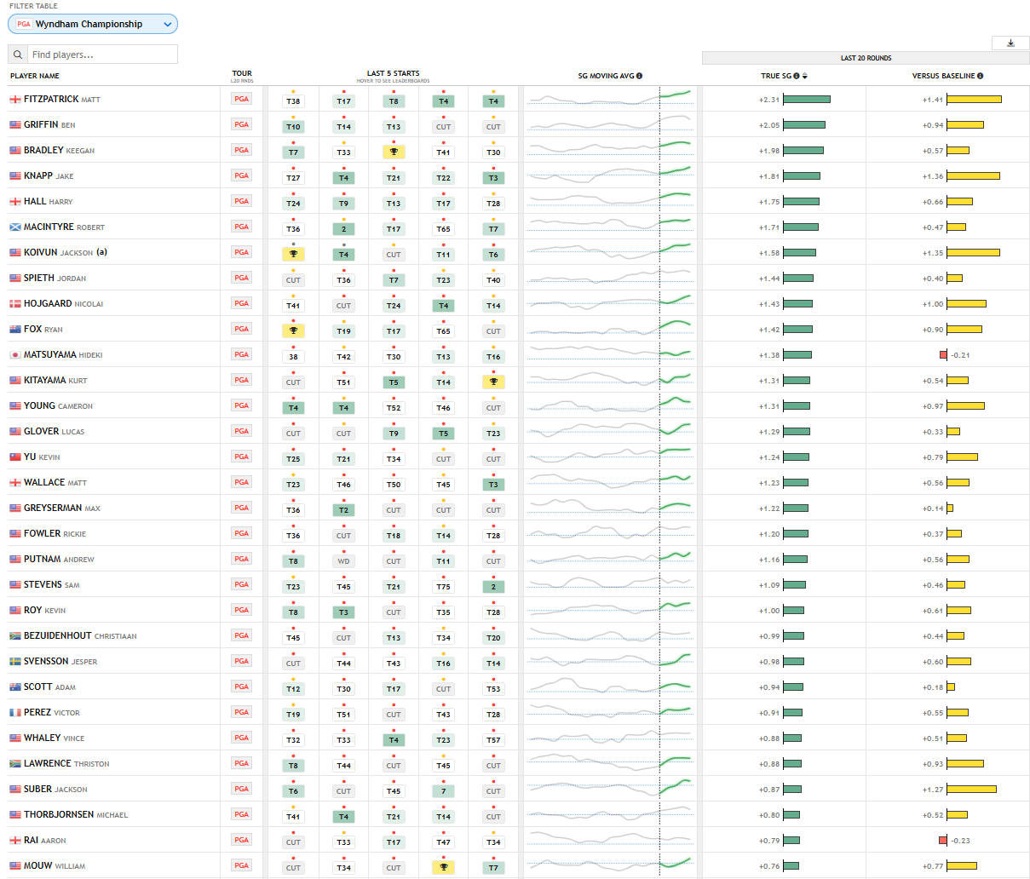Click Fitzpatrick's +2.31 True SG bar
Viewport: 1030px width, 879px height.
pyautogui.click(x=806, y=100)
